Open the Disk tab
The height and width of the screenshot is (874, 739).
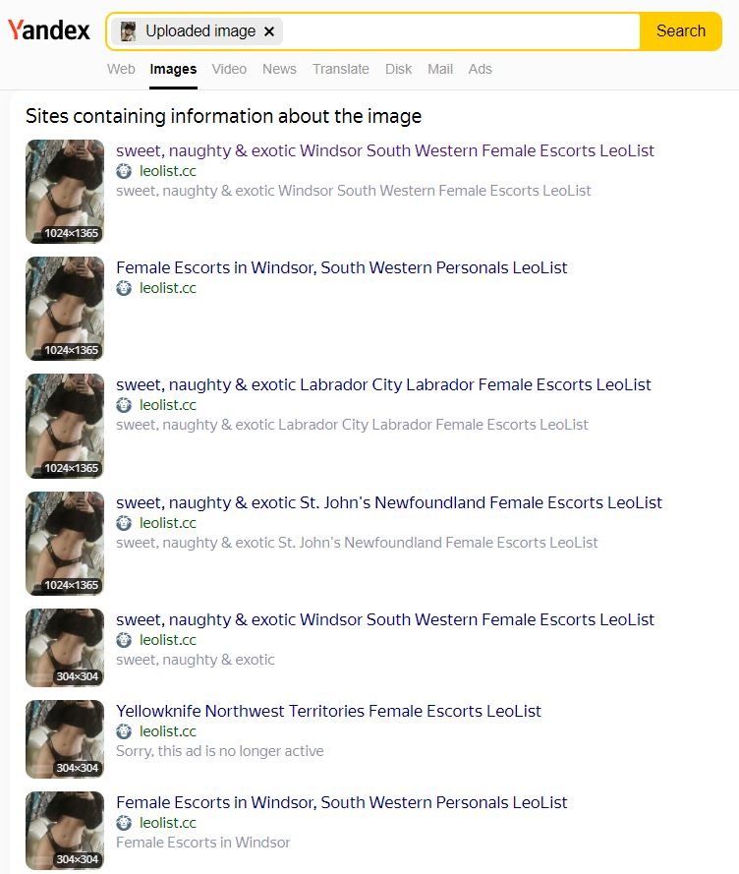click(x=398, y=69)
